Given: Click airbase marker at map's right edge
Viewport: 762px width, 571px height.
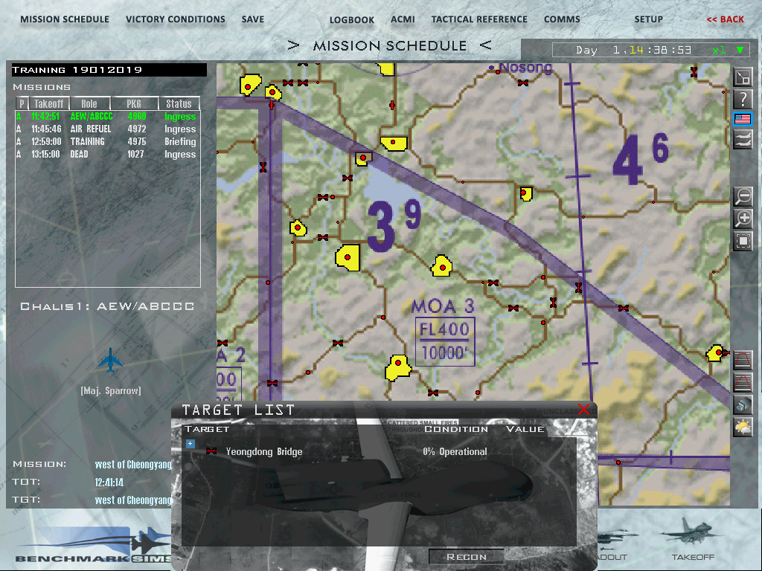Looking at the screenshot, I should coord(716,353).
